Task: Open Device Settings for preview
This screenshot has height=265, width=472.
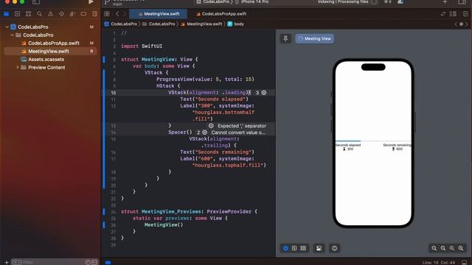Action: pos(319,248)
